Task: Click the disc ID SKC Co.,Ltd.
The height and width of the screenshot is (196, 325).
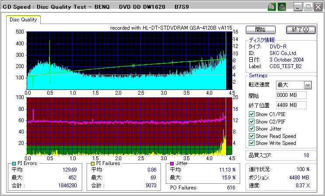Action: click(283, 53)
